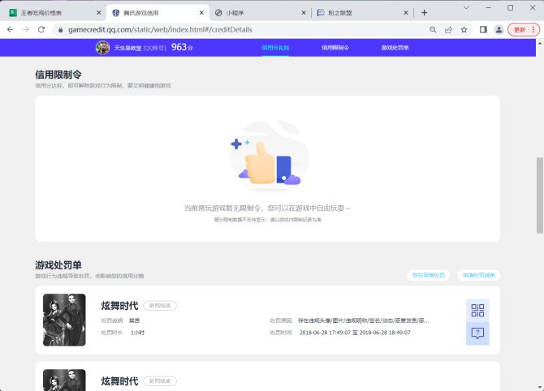Open 信用限制令 header tab
Image resolution: width=544 pixels, height=391 pixels.
point(335,48)
